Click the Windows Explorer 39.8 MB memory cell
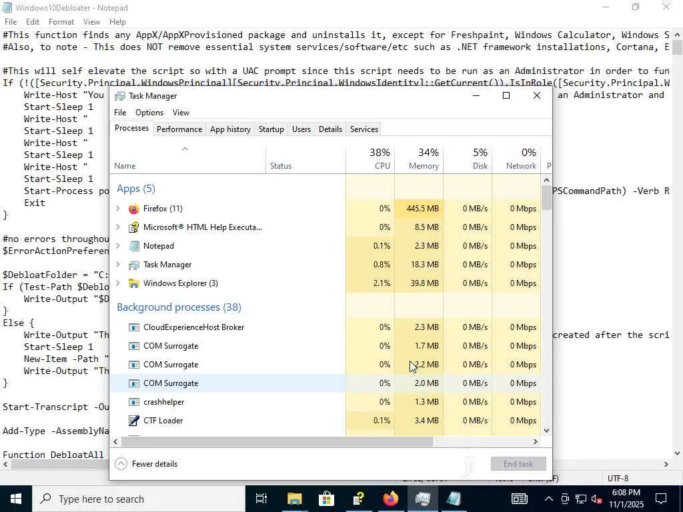Screen dimensions: 683x512 [419, 283]
